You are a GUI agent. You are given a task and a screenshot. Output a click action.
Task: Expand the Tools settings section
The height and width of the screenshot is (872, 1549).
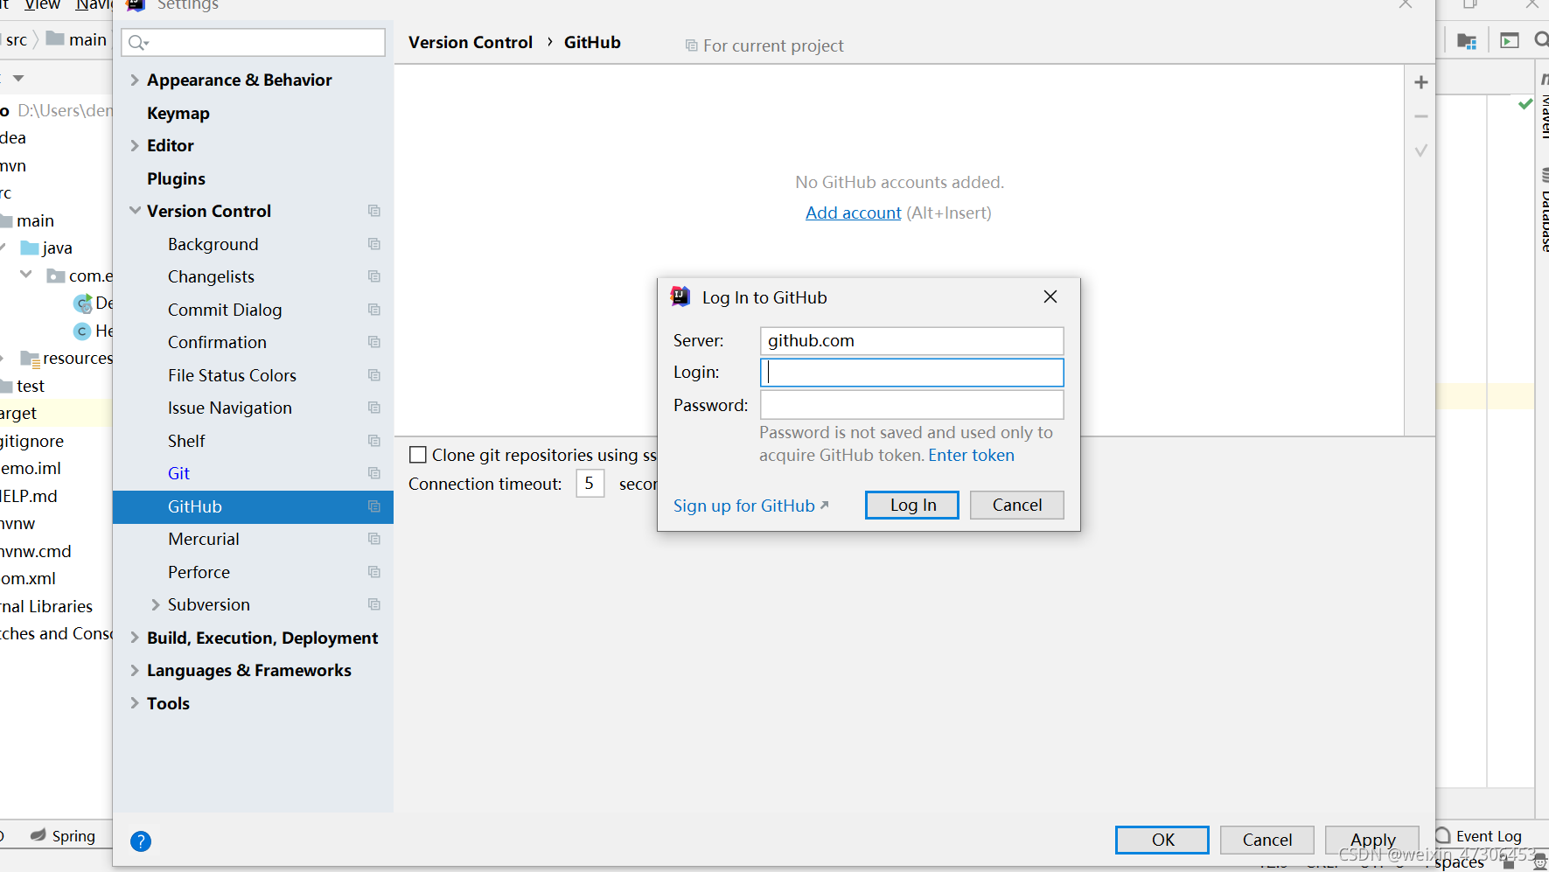[135, 703]
